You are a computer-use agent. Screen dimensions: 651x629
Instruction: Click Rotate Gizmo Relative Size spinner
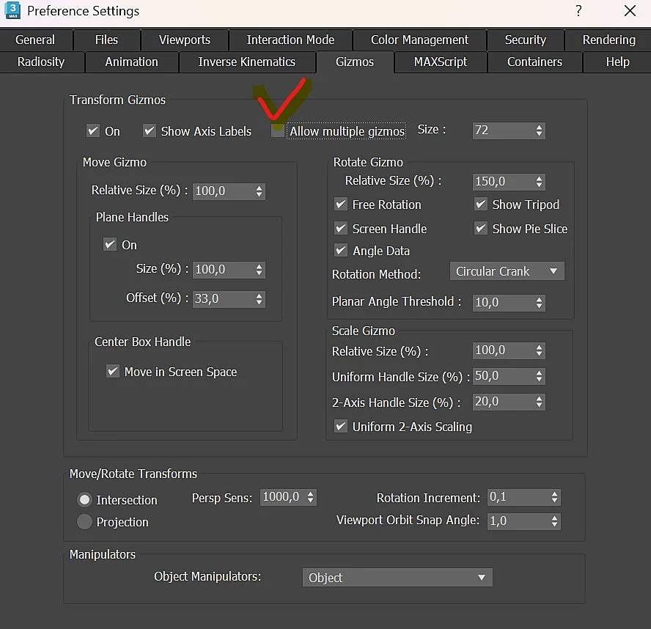(x=539, y=181)
